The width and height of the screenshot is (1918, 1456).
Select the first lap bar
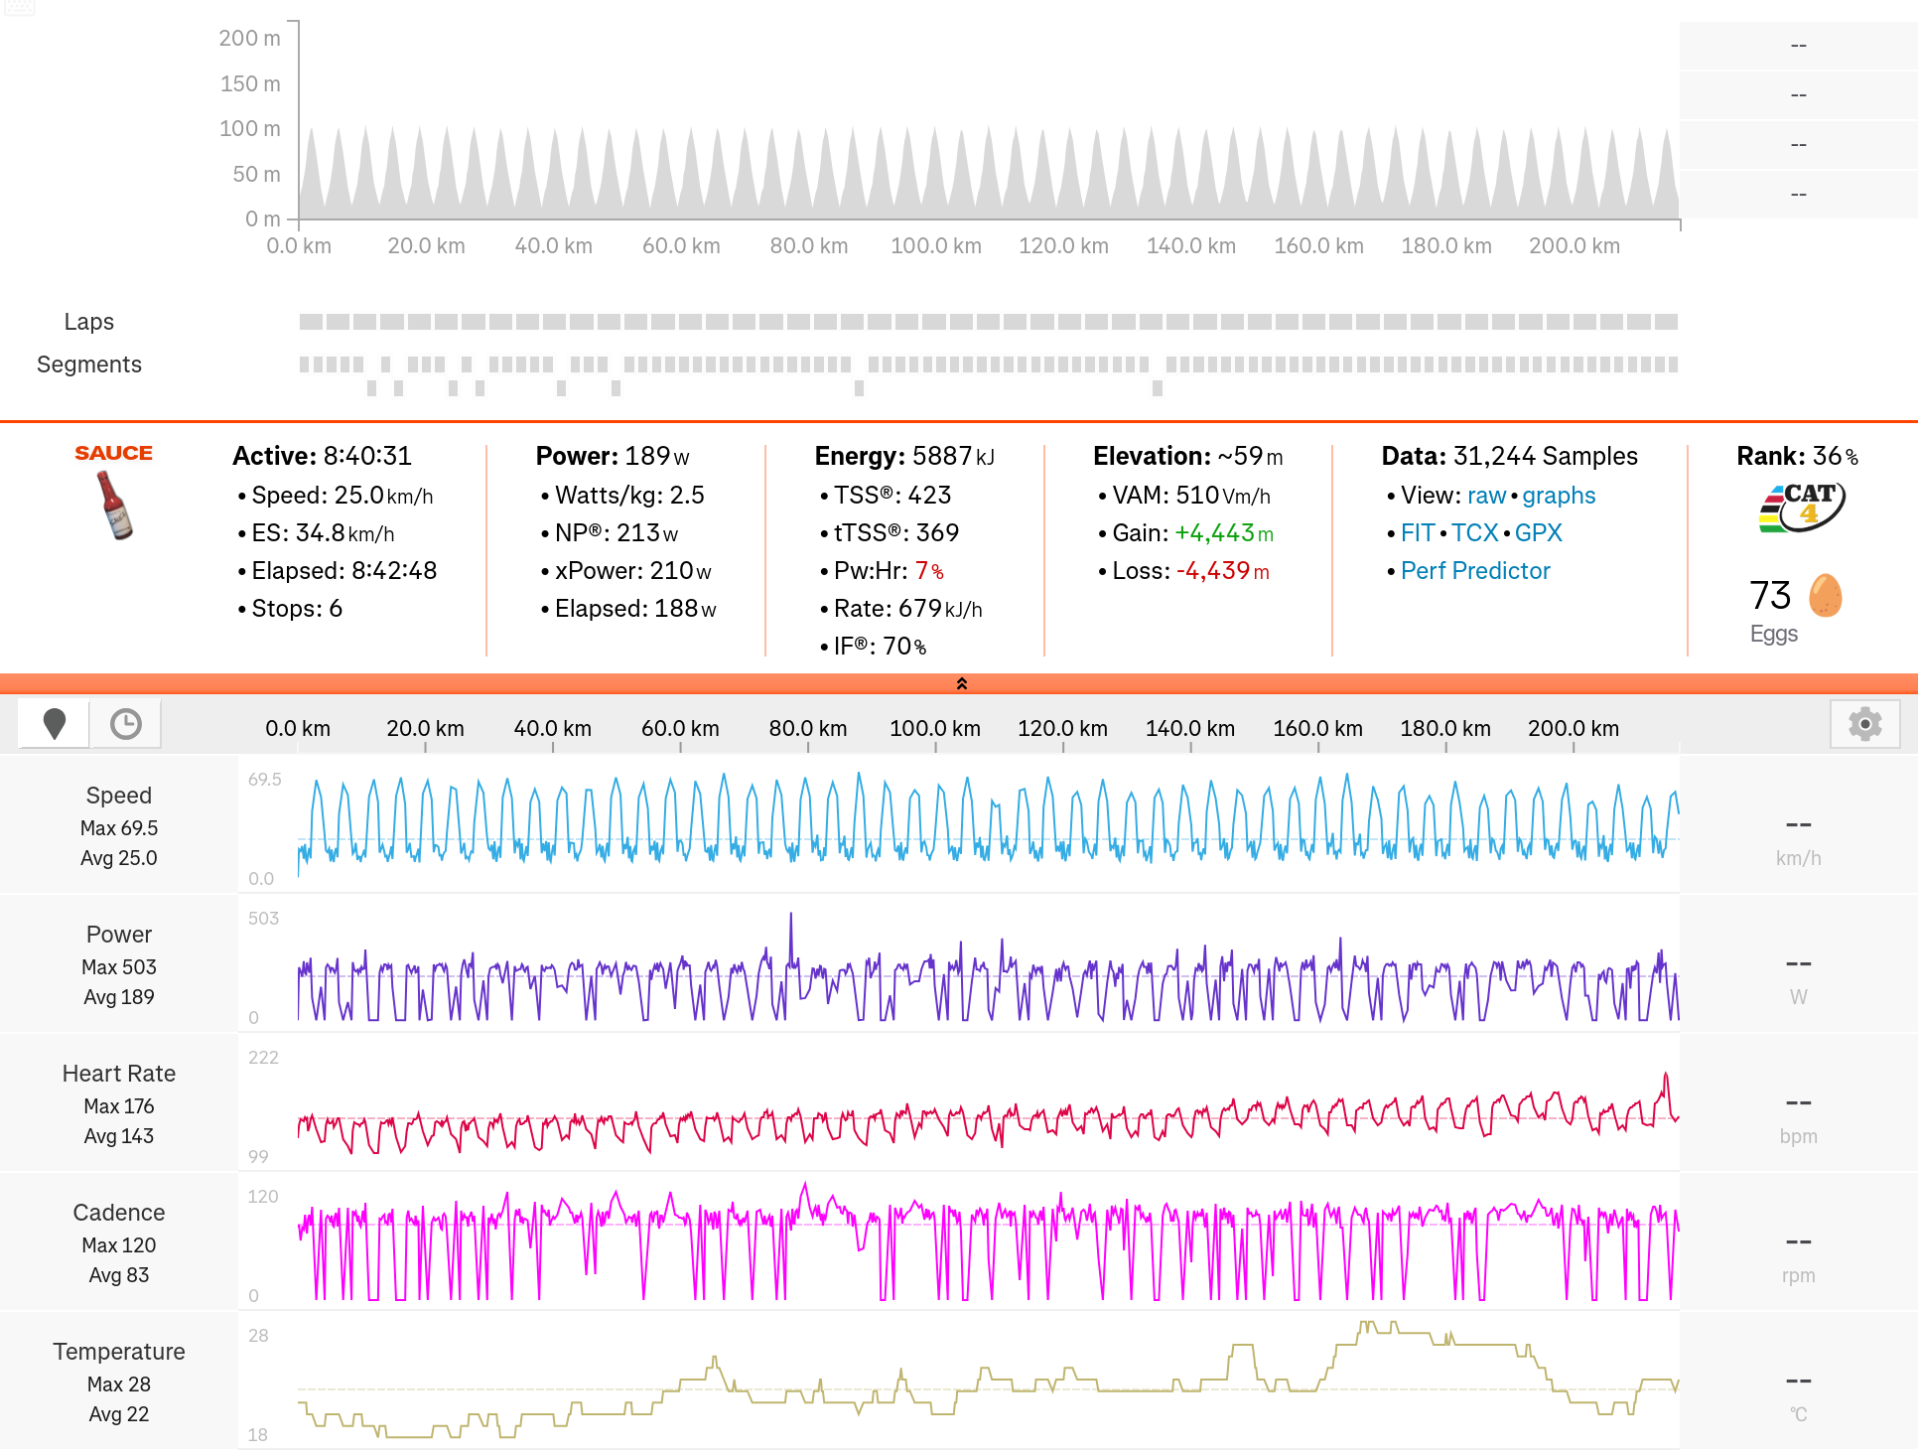pos(311,322)
